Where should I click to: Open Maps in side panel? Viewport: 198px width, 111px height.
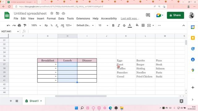click(x=193, y=70)
